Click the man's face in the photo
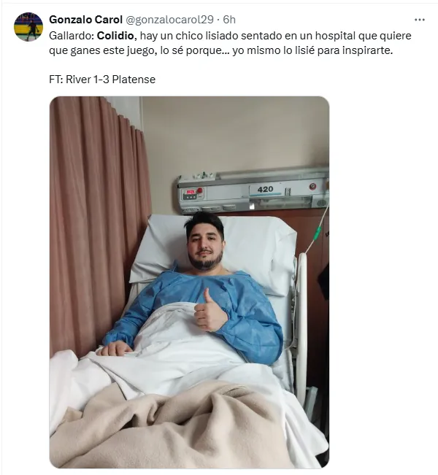Viewport: 438px width, 475px height. (x=204, y=245)
